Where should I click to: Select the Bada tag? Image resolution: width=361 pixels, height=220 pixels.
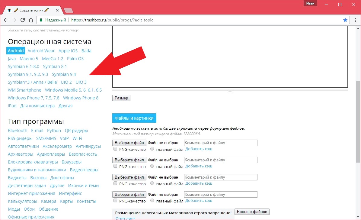pyautogui.click(x=86, y=51)
